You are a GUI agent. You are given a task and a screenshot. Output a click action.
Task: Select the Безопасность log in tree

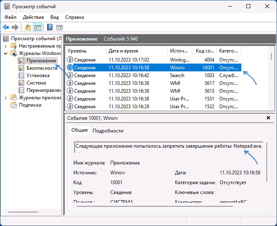click(x=41, y=68)
